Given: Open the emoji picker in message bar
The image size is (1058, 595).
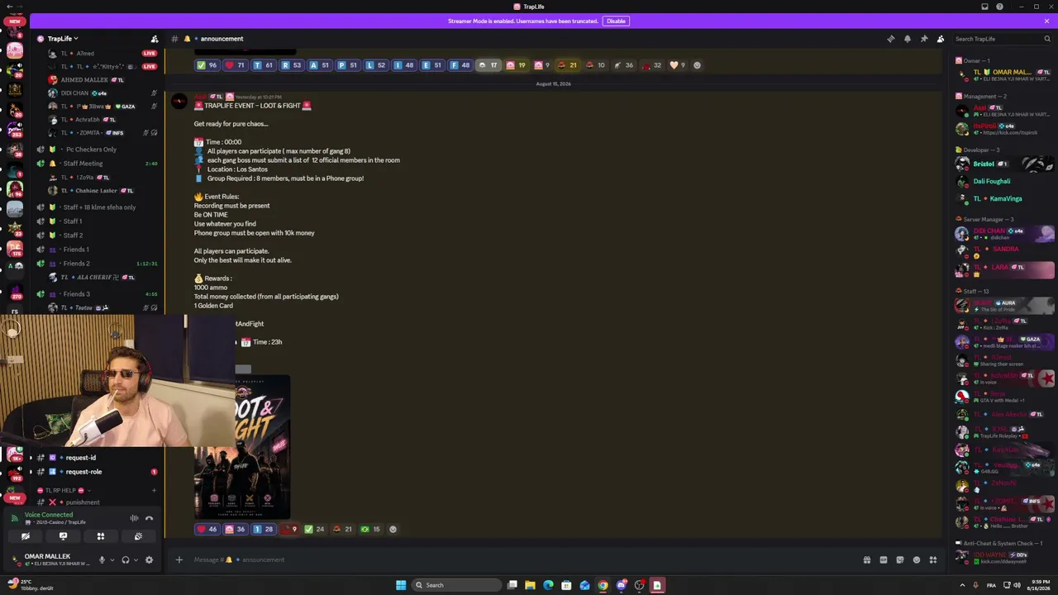Looking at the screenshot, I should [x=916, y=559].
